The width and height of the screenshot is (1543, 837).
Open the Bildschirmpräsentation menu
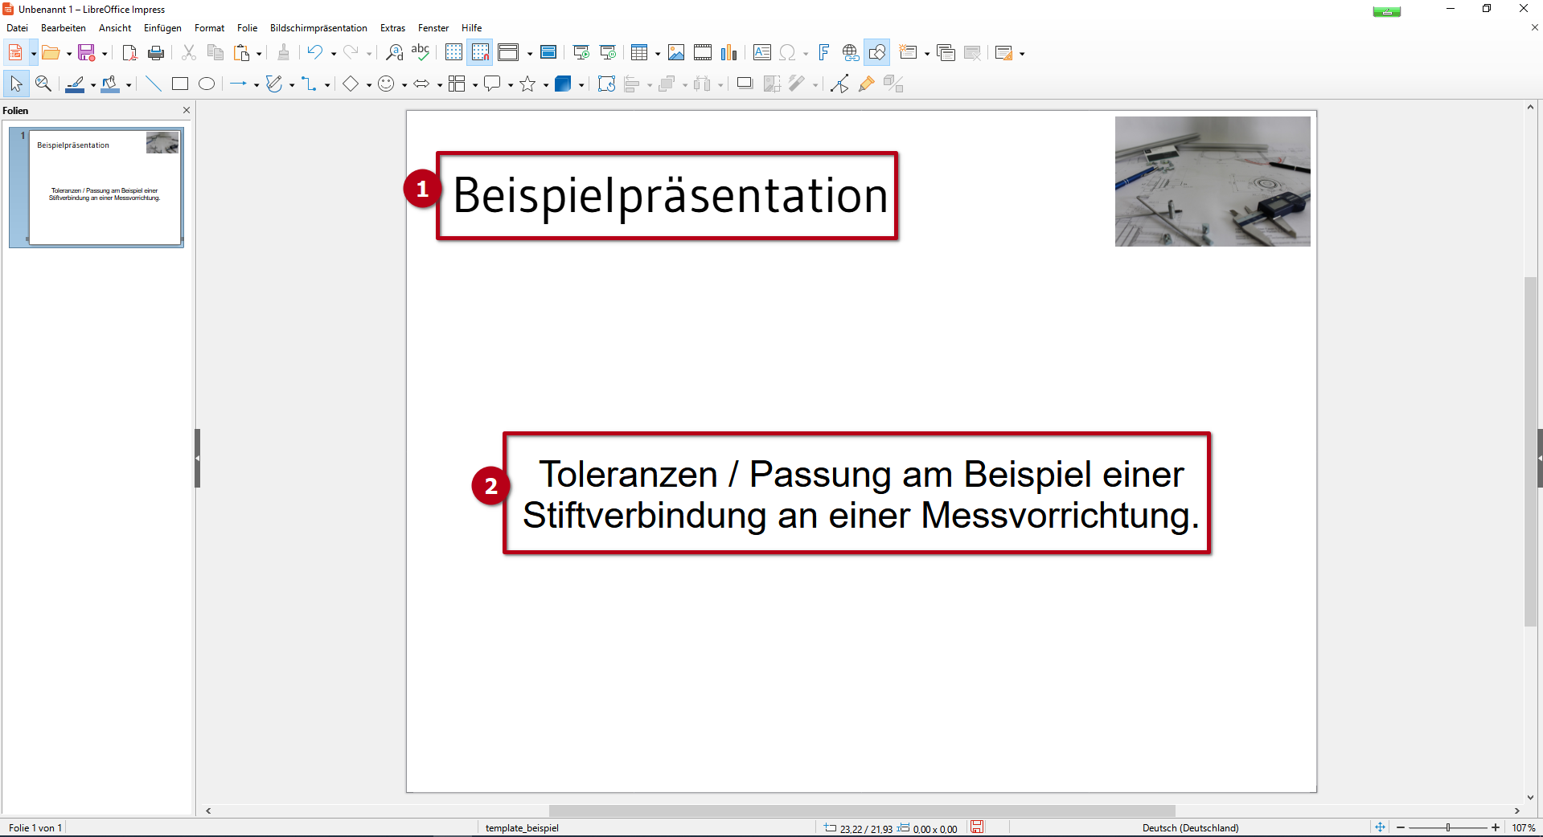point(318,27)
